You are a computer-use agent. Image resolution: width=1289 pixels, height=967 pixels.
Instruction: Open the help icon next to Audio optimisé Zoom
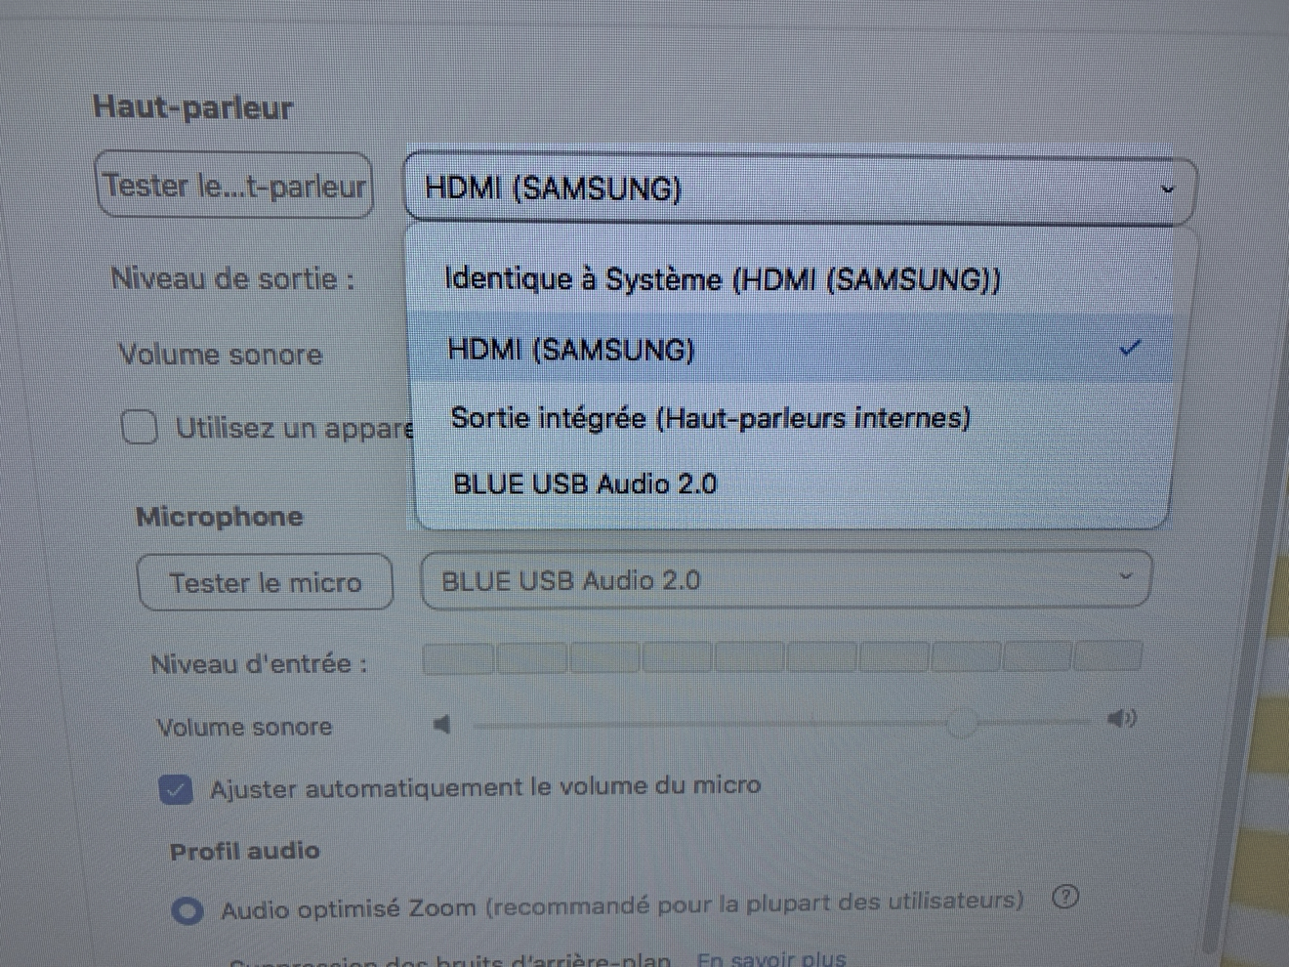(1065, 897)
